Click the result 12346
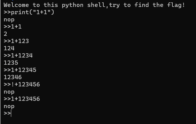Image resolution: width=196 pixels, height=124 pixels. [x=13, y=77]
